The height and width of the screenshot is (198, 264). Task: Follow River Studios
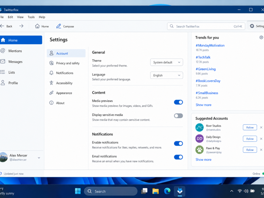[x=250, y=127]
